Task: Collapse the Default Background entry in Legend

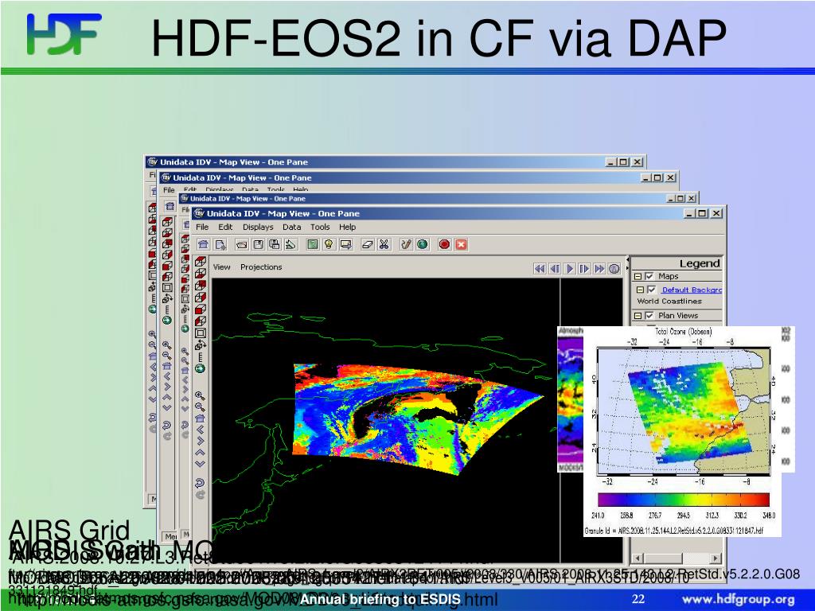Action: click(641, 290)
